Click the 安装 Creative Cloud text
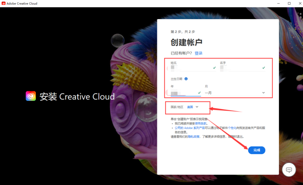303x185 pixels. 77,96
